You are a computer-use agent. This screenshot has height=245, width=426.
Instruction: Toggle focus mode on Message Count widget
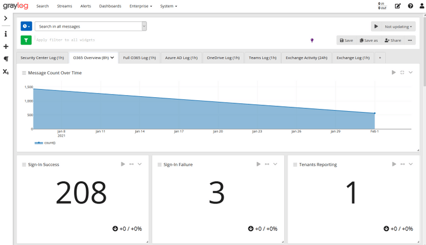click(x=402, y=72)
